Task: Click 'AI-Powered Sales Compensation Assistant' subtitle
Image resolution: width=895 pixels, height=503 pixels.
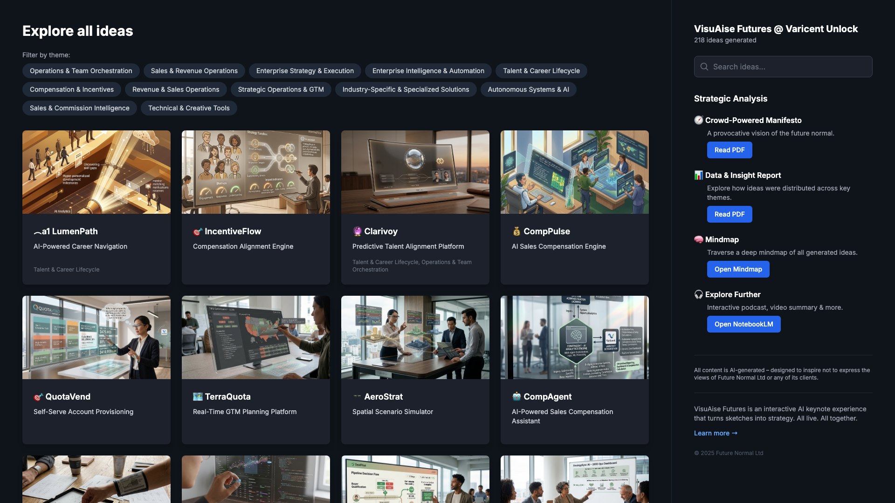Action: 562,416
